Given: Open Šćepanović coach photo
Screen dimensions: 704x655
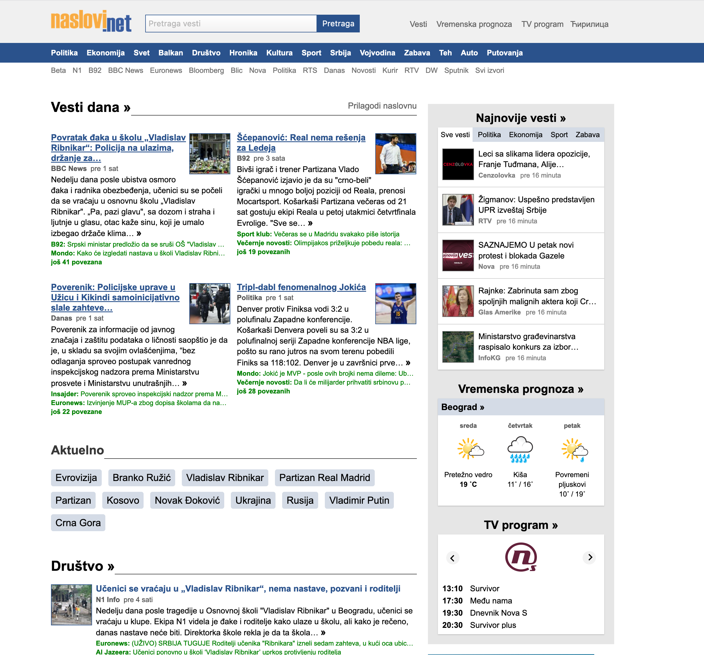Looking at the screenshot, I should pos(396,154).
